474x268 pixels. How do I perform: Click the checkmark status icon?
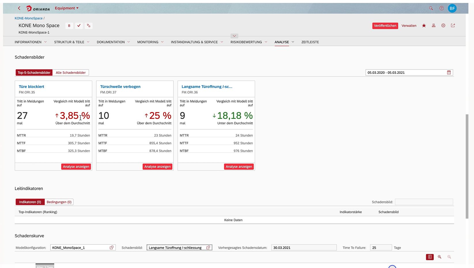[79, 26]
